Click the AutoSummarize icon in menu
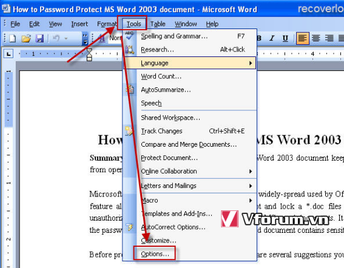Image resolution: width=344 pixels, height=268 pixels. 130,90
